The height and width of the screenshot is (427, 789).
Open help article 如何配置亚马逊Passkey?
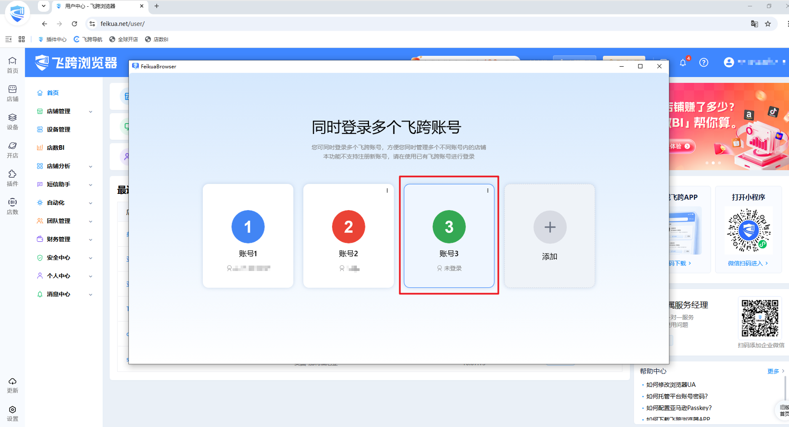click(x=679, y=408)
